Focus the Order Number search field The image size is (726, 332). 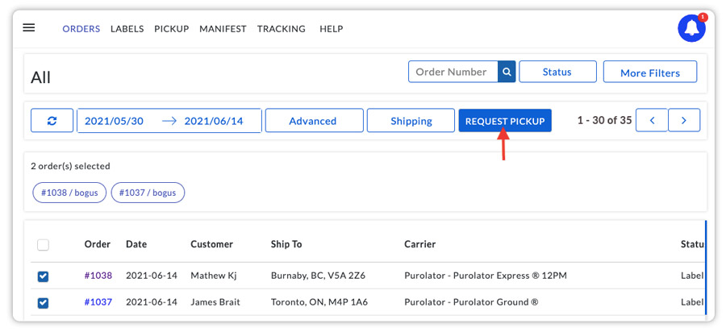tap(453, 72)
